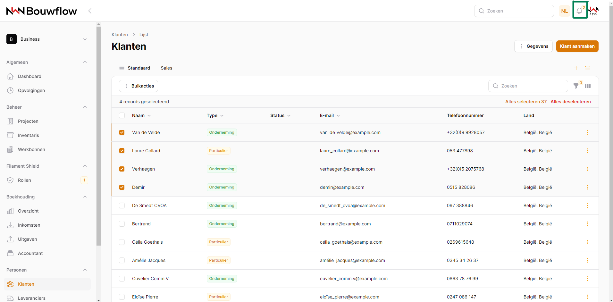Click the table filter funnel icon

click(576, 86)
